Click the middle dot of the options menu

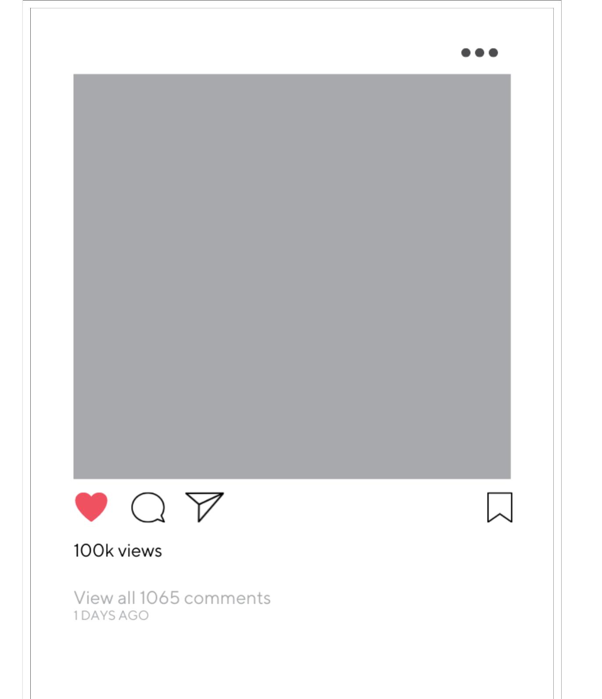click(x=480, y=53)
